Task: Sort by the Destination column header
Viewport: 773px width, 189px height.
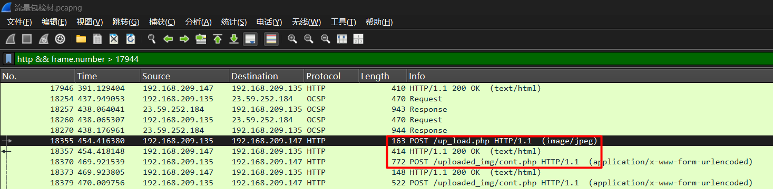Action: pyautogui.click(x=266, y=76)
